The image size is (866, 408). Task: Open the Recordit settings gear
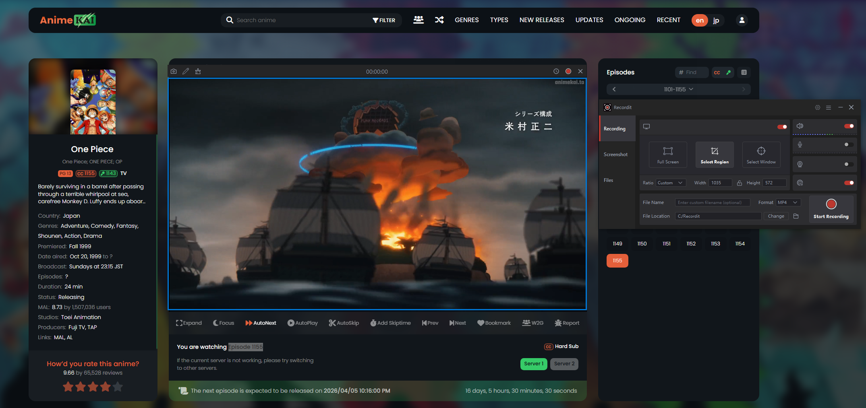818,107
